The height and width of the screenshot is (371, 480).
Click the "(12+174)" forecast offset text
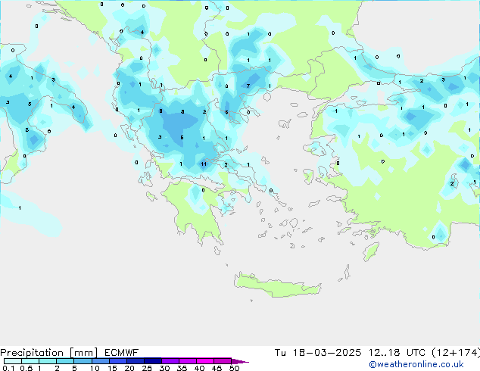pyautogui.click(x=456, y=353)
